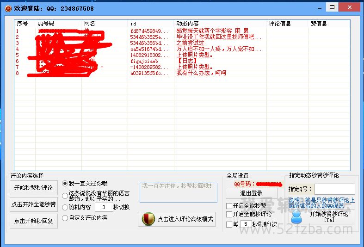Screen dimensions: 364x247
Task: Select the row 我有什么办法，呵呵
Action: [x=182, y=73]
